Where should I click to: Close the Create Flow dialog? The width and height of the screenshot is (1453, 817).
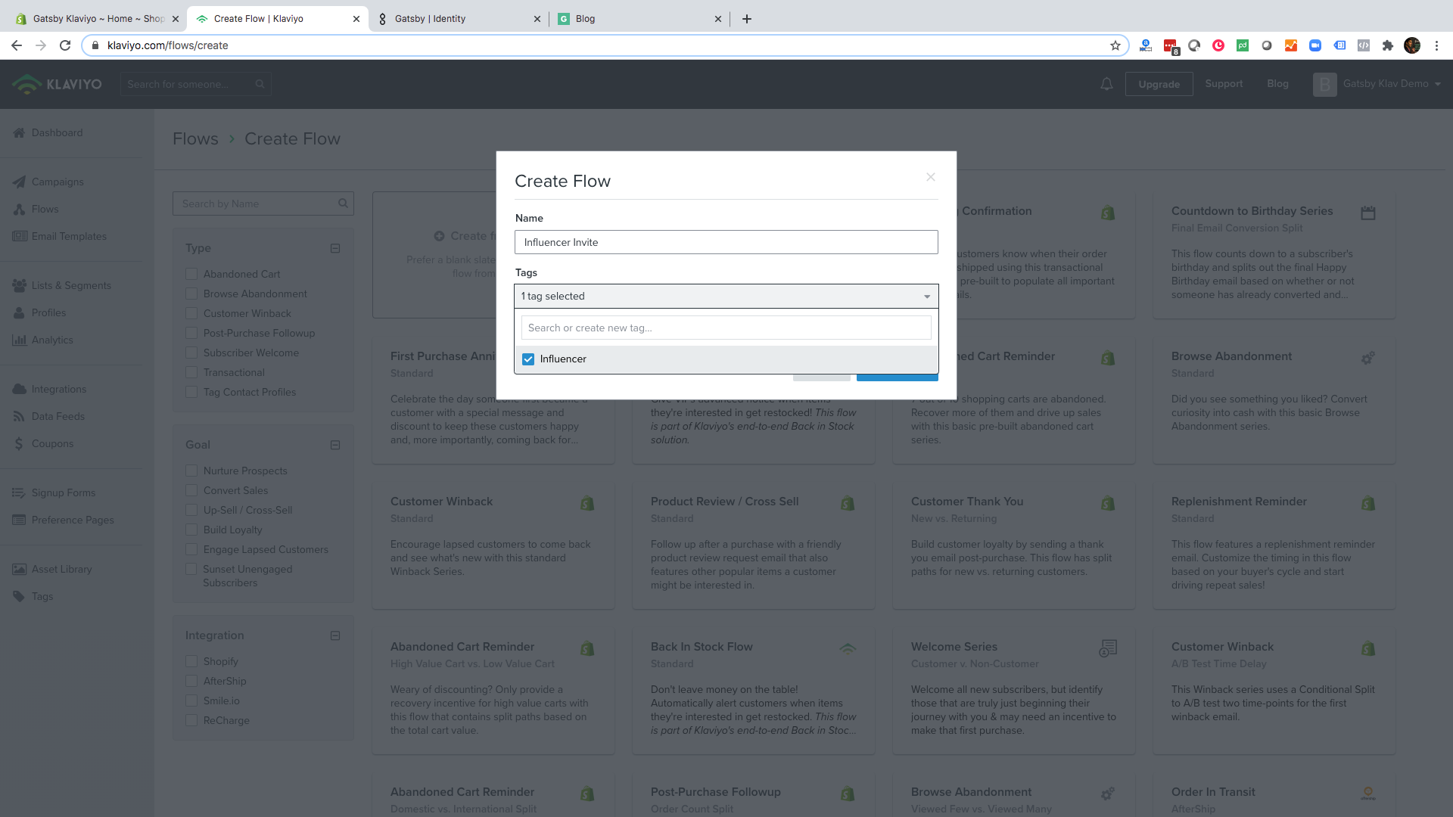click(x=931, y=177)
